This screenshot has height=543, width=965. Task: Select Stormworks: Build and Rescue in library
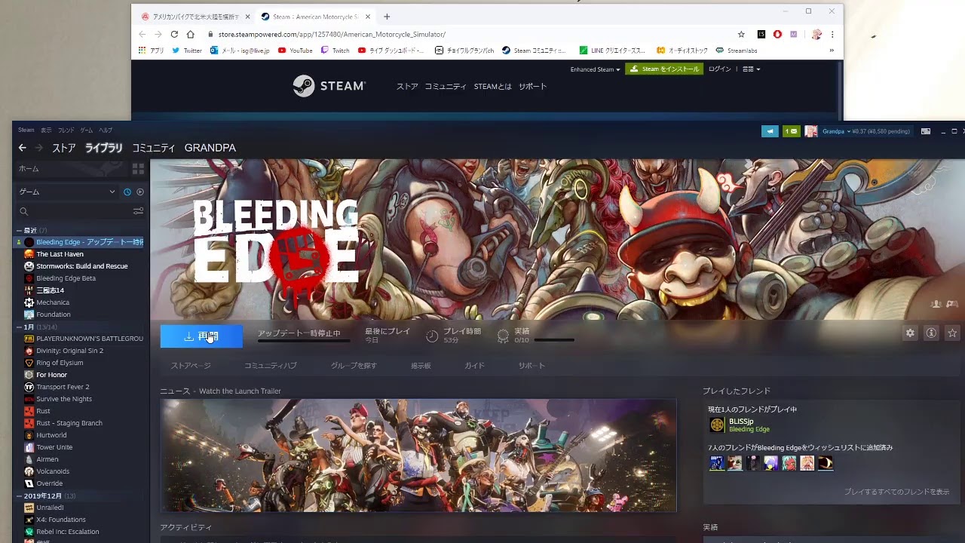(x=81, y=266)
